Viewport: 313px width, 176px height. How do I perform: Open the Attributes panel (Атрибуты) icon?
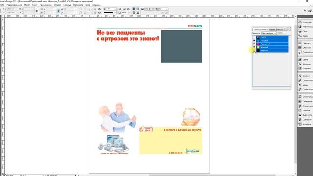click(300, 124)
